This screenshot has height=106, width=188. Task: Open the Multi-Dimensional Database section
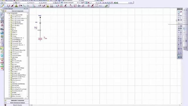coord(18,103)
